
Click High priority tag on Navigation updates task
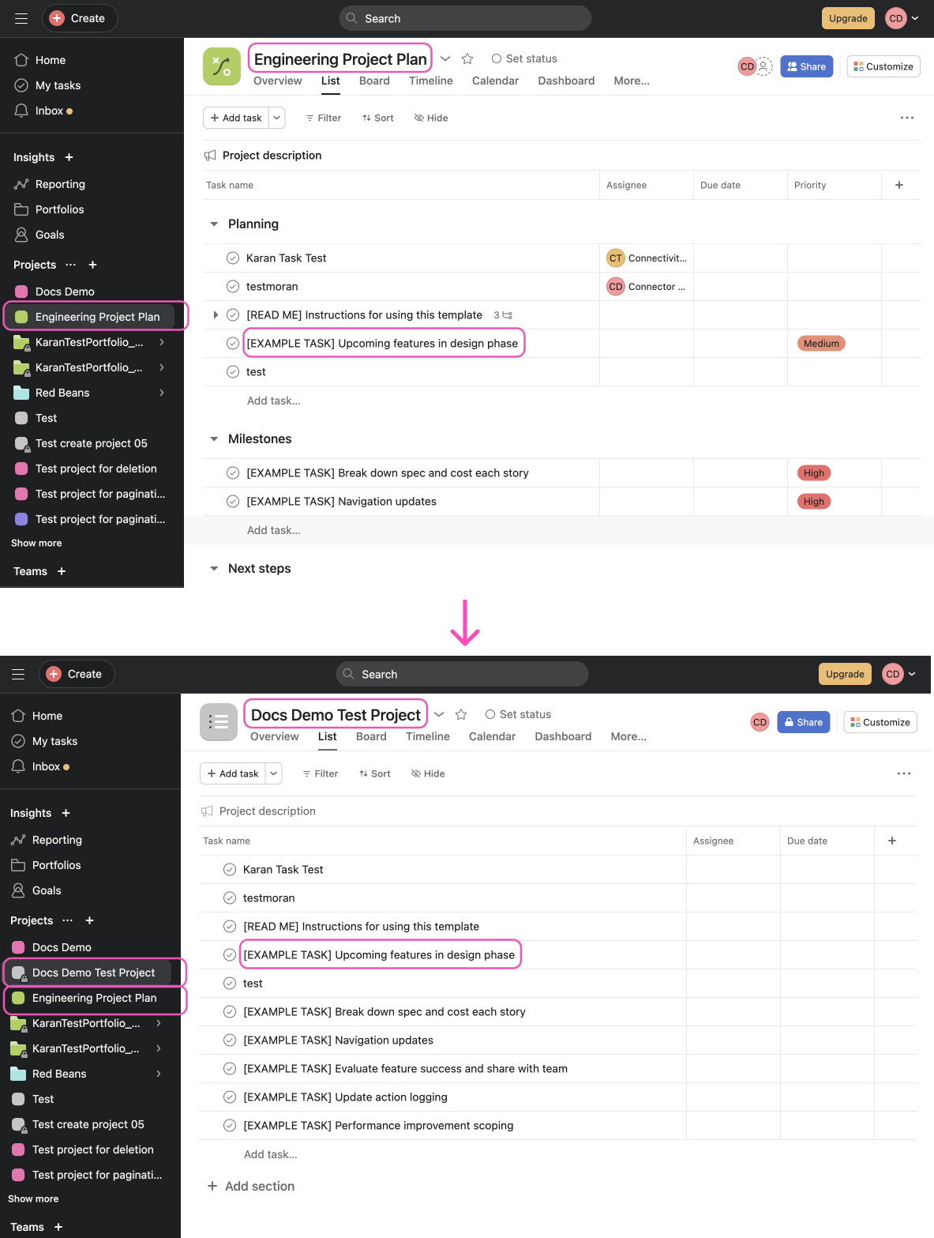click(813, 502)
